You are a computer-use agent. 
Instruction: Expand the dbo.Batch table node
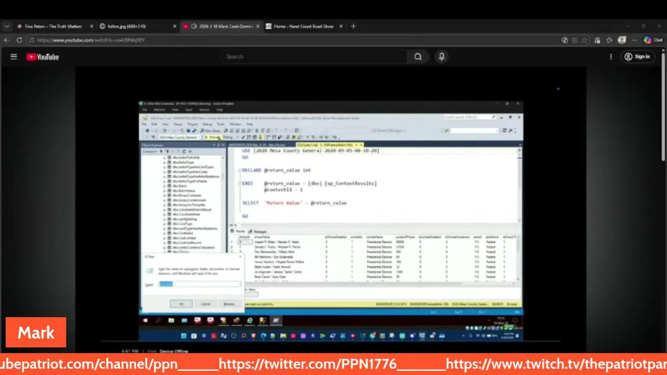165,186
